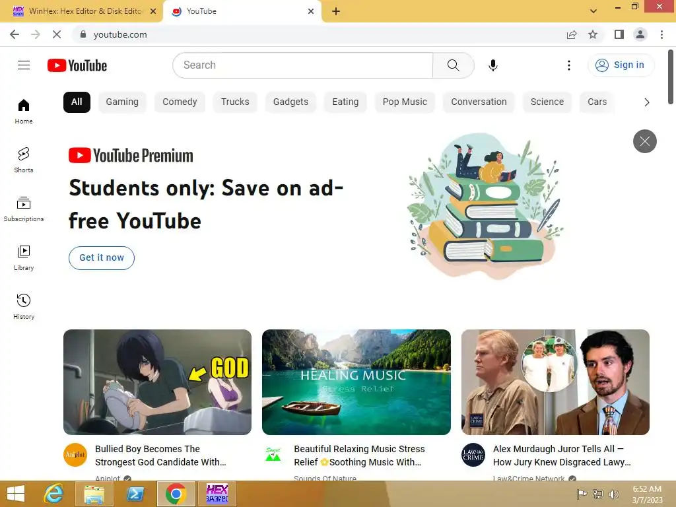The image size is (676, 507).
Task: Open the Healing Music video thumbnail
Action: tap(356, 382)
